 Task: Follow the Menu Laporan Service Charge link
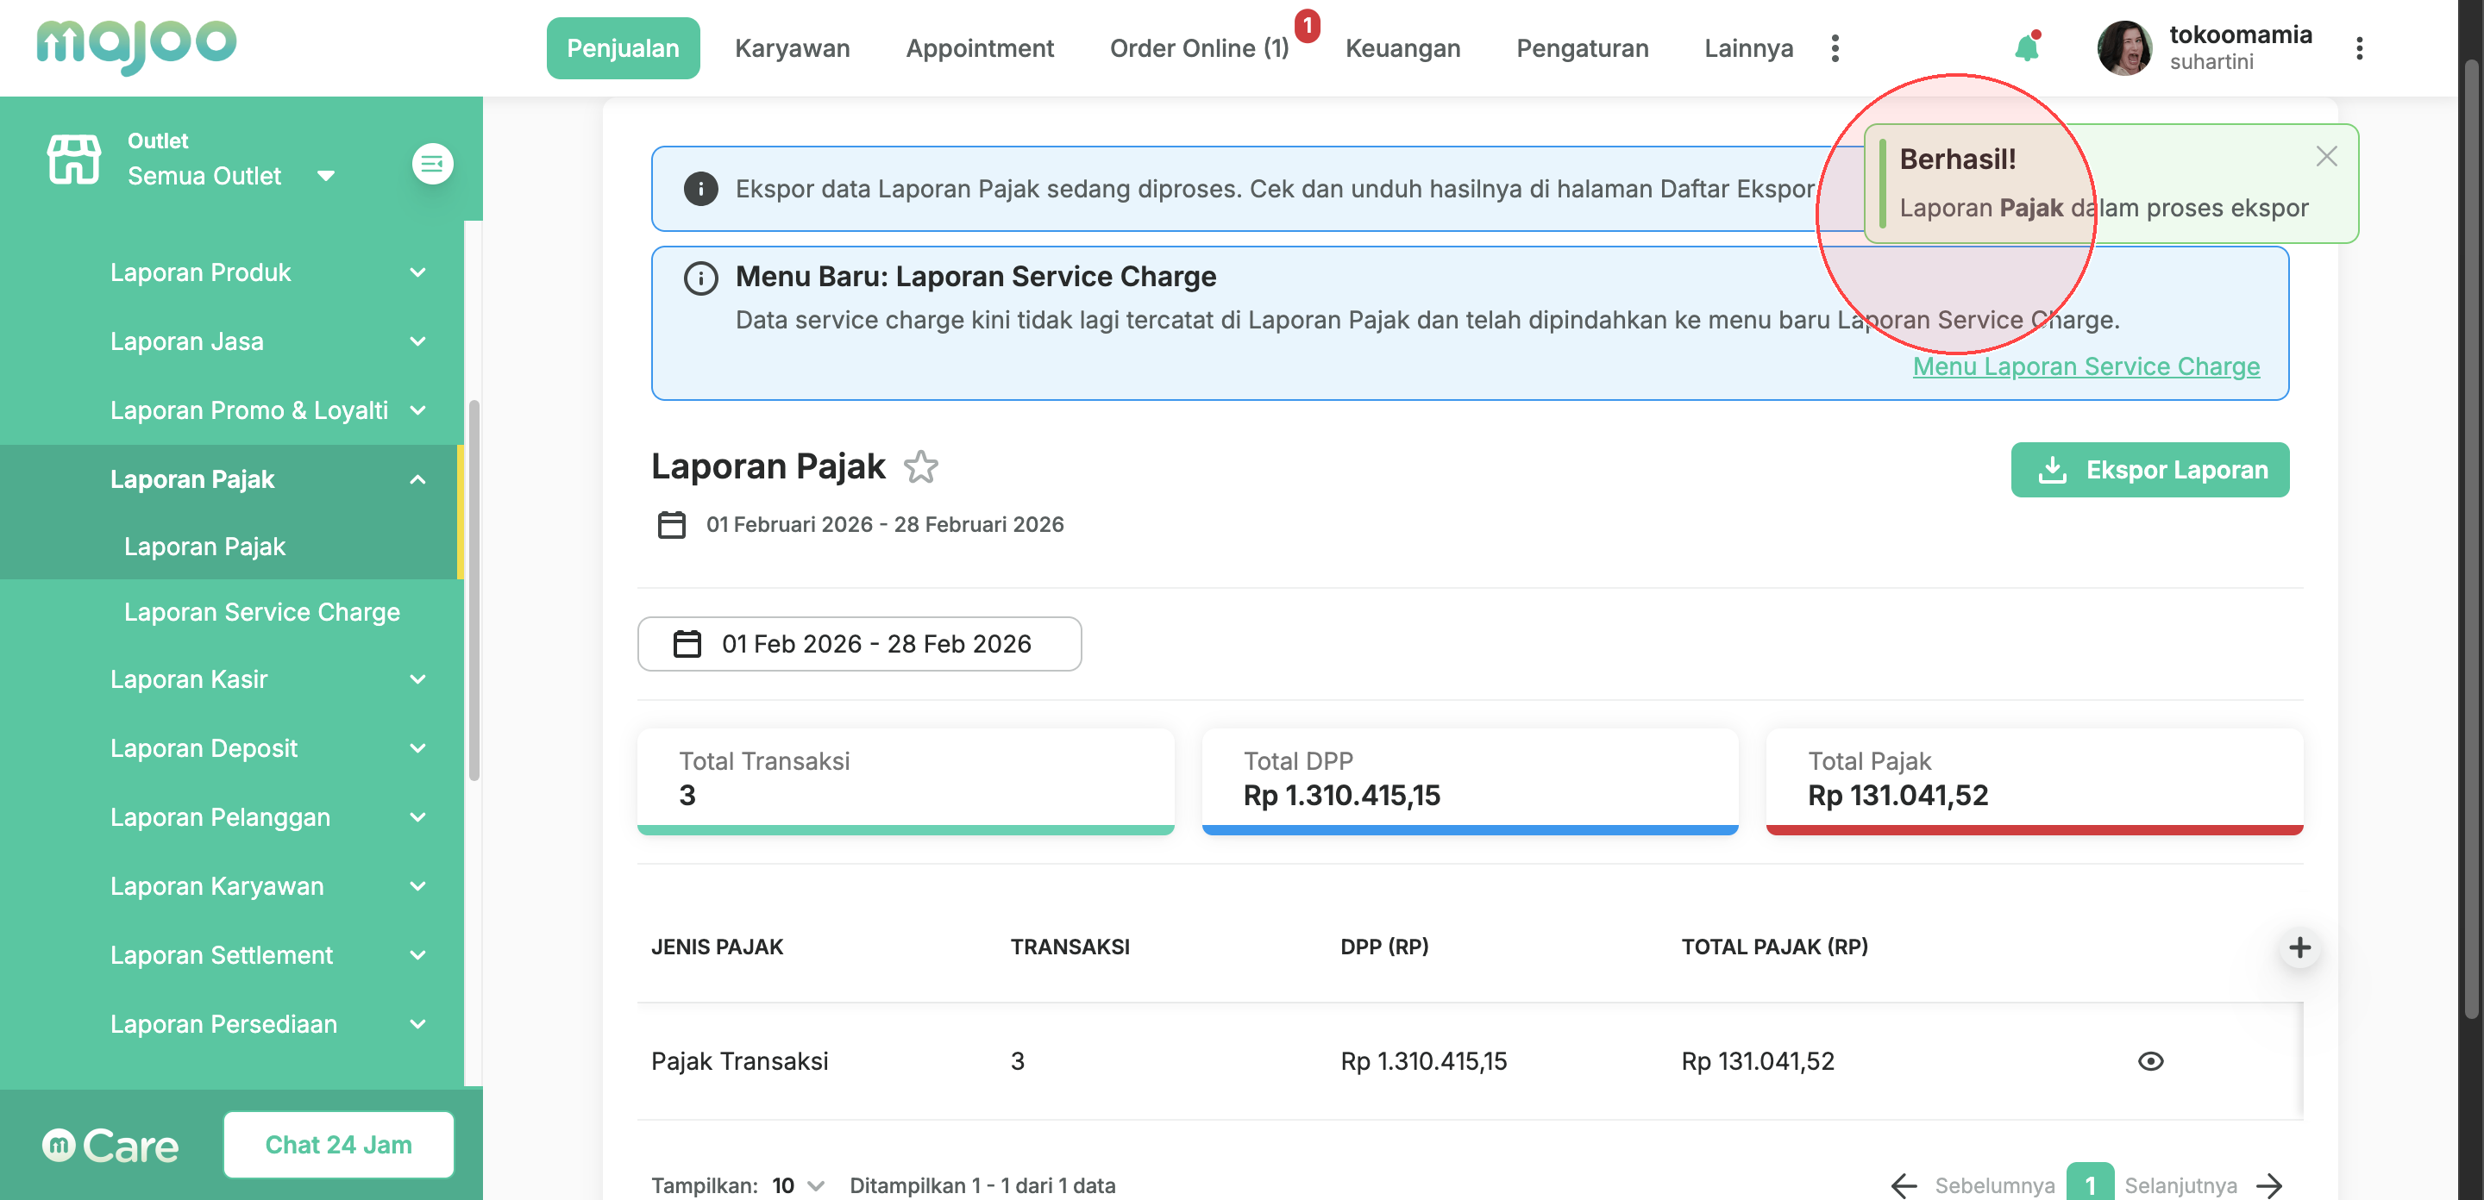pos(2085,366)
